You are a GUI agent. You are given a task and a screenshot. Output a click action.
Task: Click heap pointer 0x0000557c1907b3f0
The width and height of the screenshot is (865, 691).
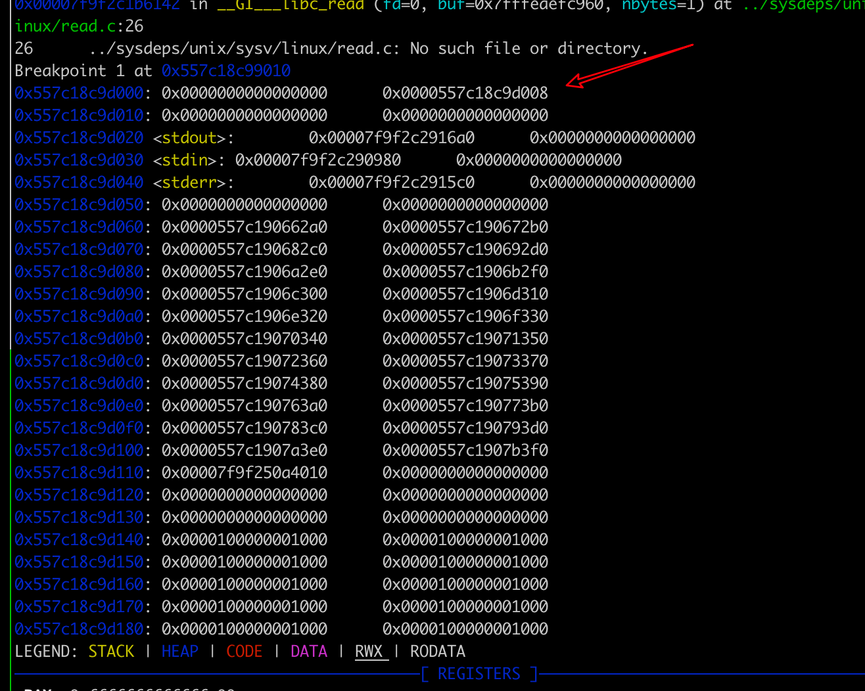click(465, 451)
